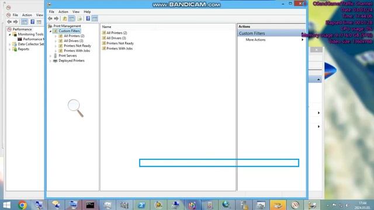Select All Drivers (3) in the tree
Viewport: 374px width, 210px height.
coord(74,41)
